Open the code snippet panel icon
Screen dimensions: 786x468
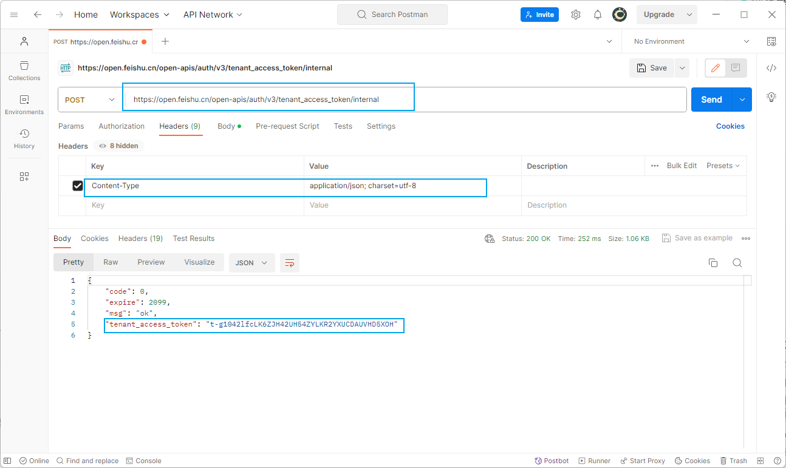pos(771,68)
